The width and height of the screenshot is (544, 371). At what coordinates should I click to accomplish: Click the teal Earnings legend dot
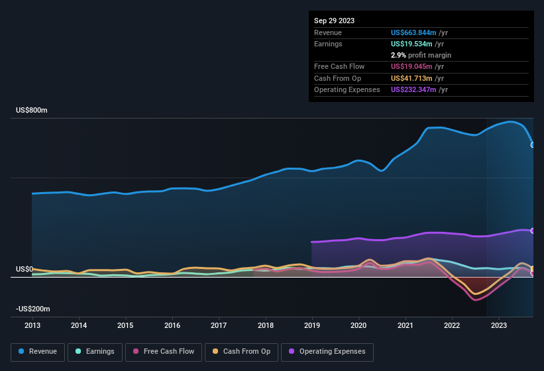(x=78, y=352)
